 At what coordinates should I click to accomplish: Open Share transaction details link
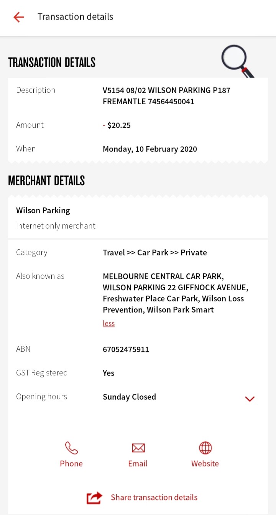[x=154, y=497]
